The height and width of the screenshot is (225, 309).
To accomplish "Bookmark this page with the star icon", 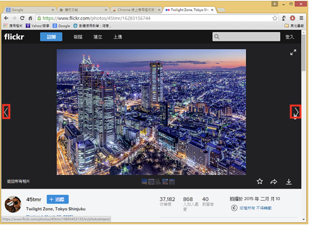I will click(274, 18).
